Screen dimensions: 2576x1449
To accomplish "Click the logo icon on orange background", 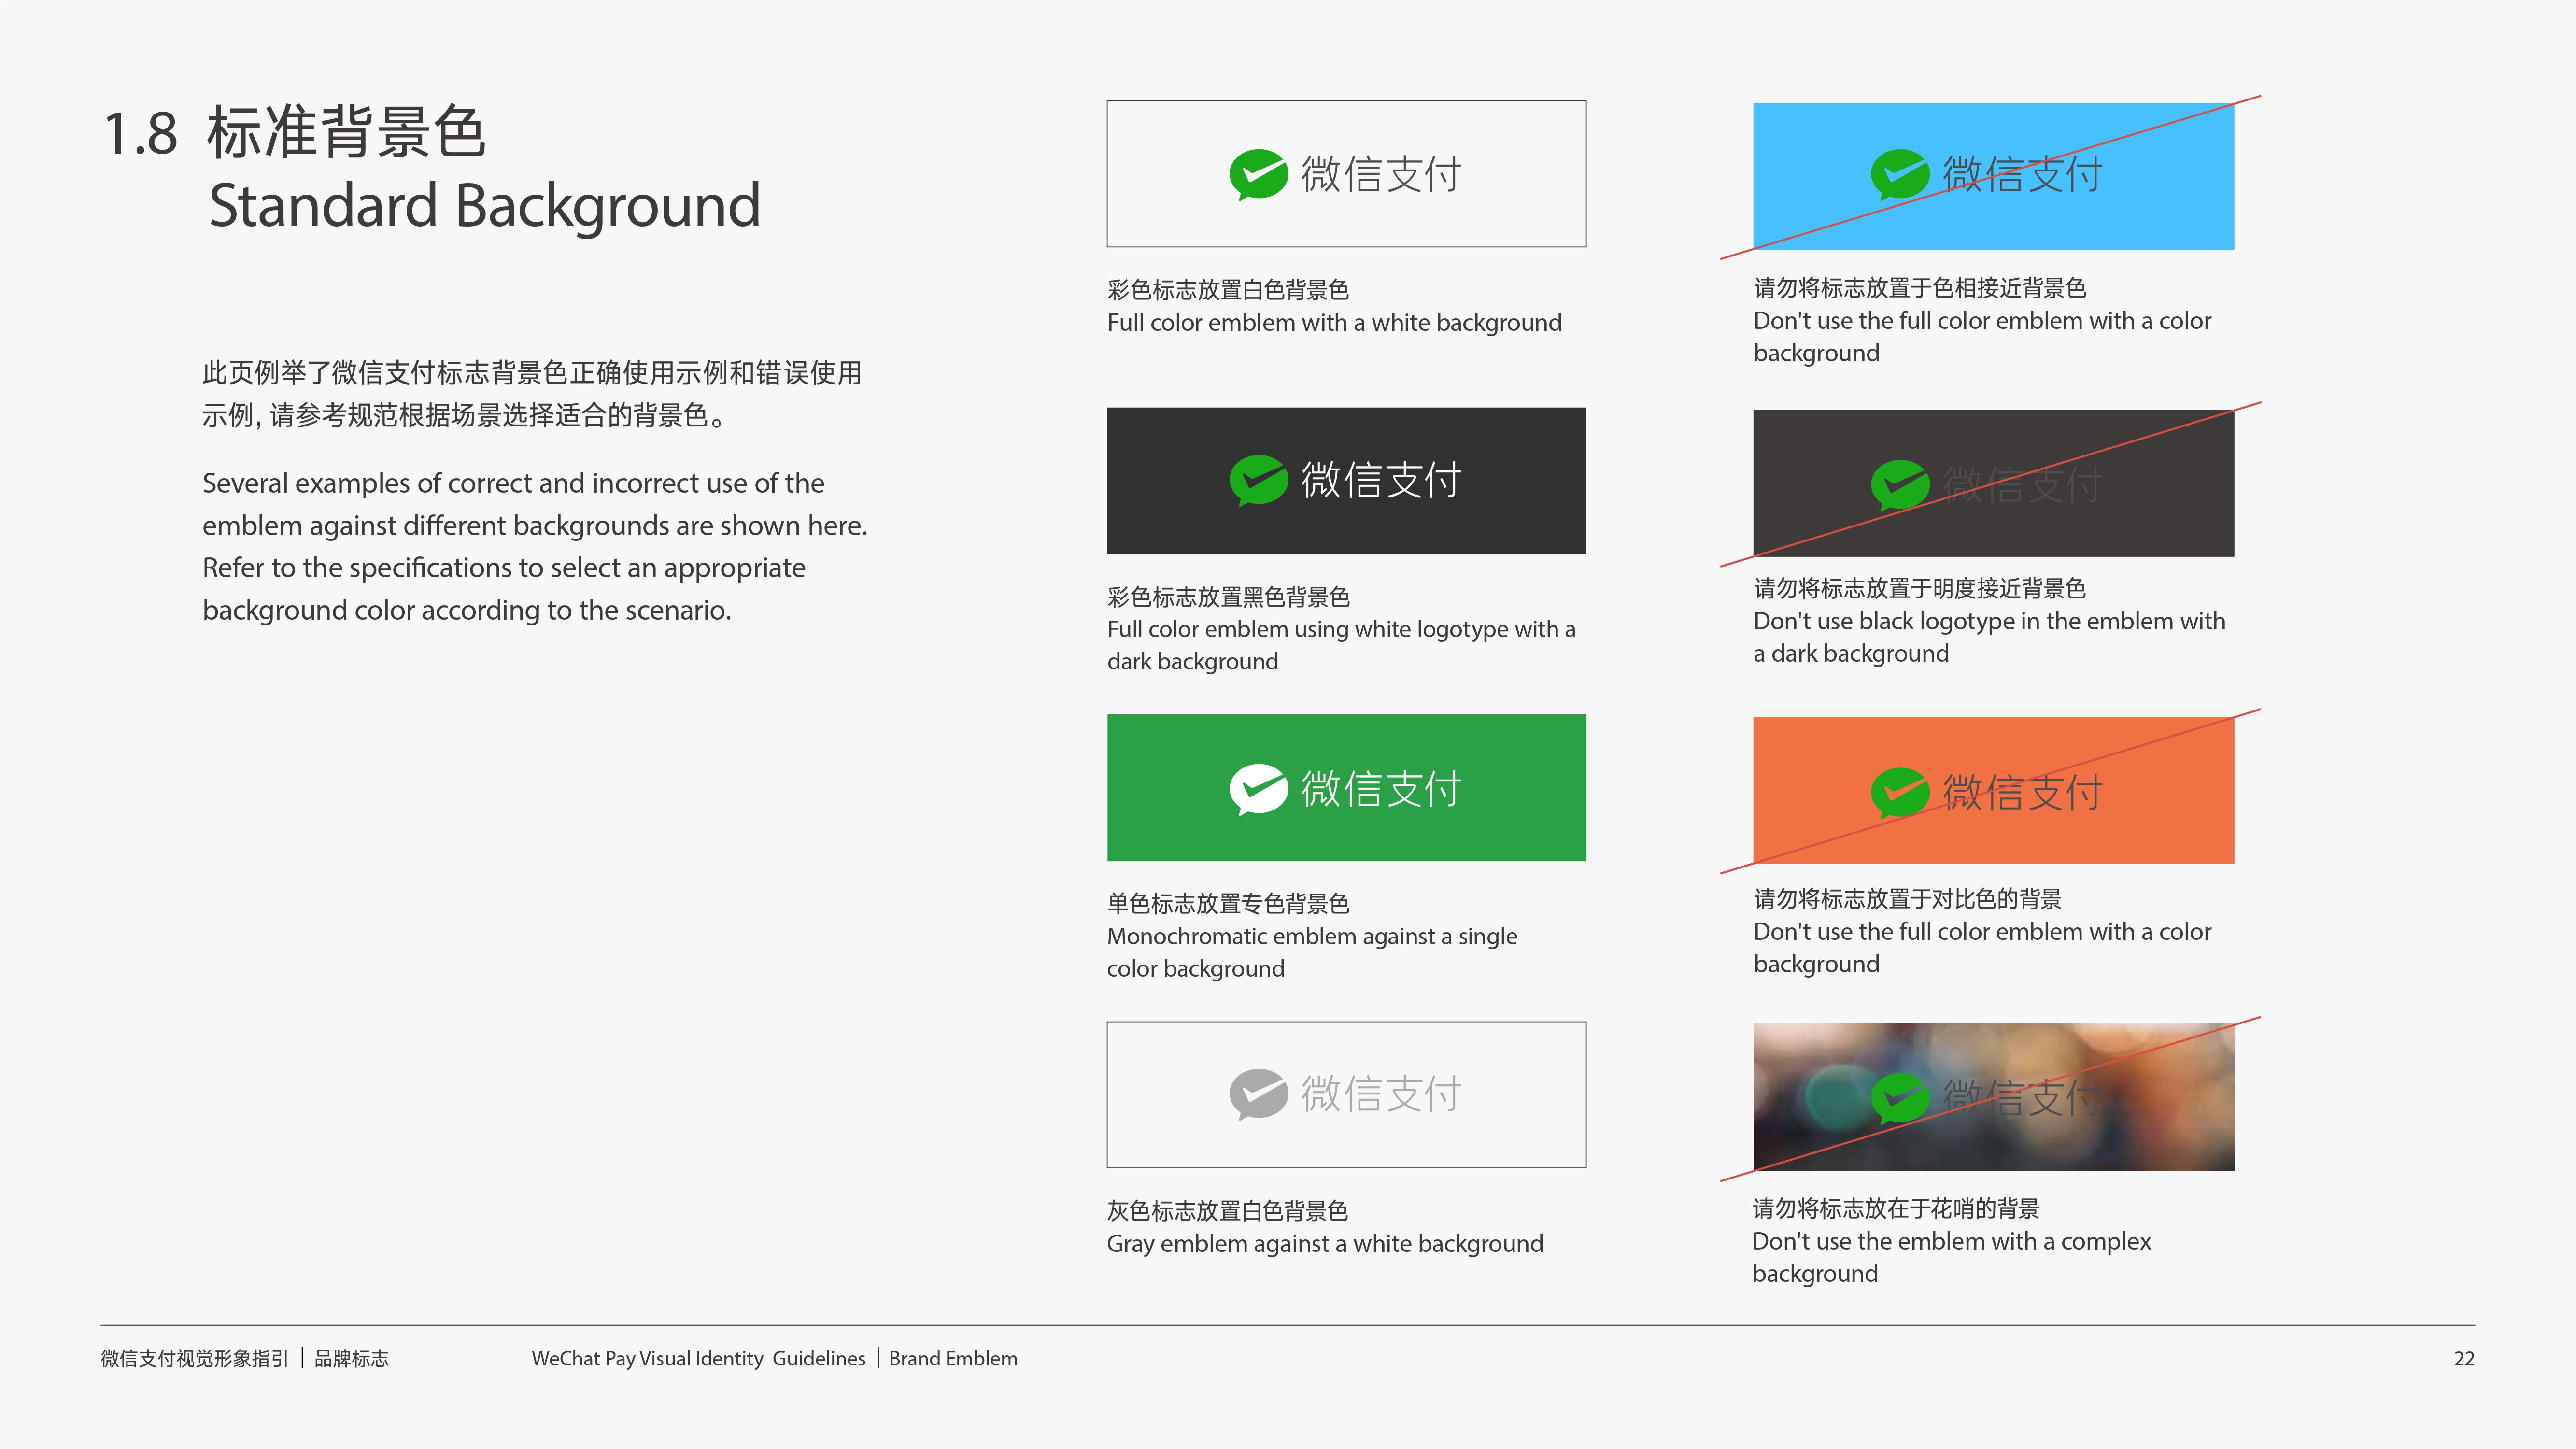I will click(x=1899, y=792).
